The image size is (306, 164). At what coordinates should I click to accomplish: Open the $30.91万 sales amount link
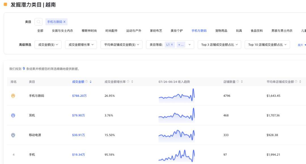tap(78, 135)
